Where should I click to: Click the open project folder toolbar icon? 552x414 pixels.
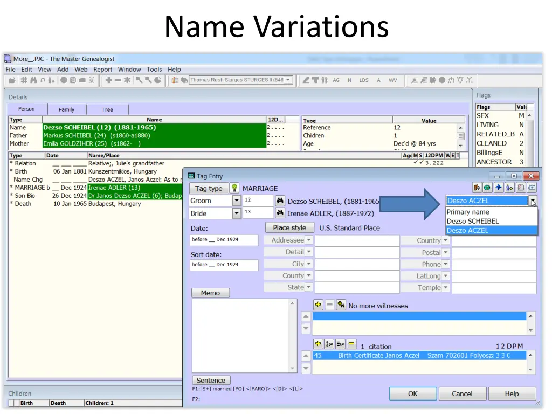pos(12,80)
